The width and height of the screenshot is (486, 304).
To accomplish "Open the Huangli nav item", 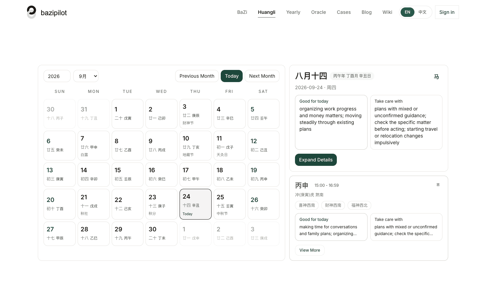I will 267,12.
